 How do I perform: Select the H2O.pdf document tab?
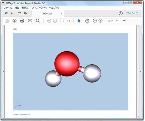point(48,13)
